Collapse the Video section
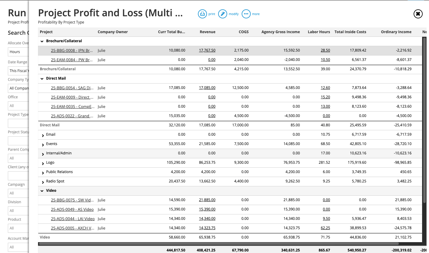This screenshot has width=429, height=253. [42, 190]
